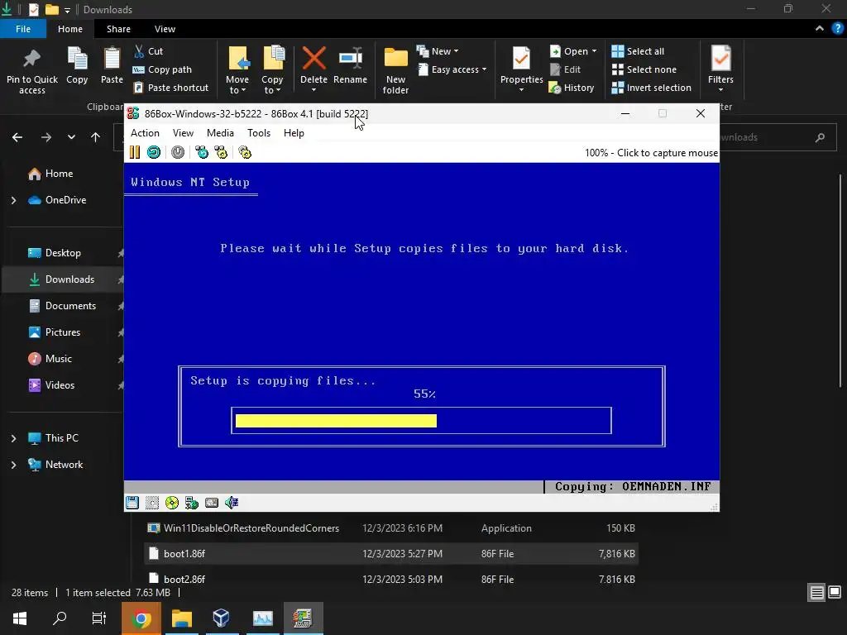Click the 86Box hard reset icon
The width and height of the screenshot is (847, 635).
click(x=154, y=152)
